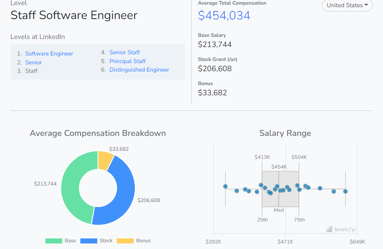Click the $649K axis label
This screenshot has height=249, width=383.
pos(358,242)
